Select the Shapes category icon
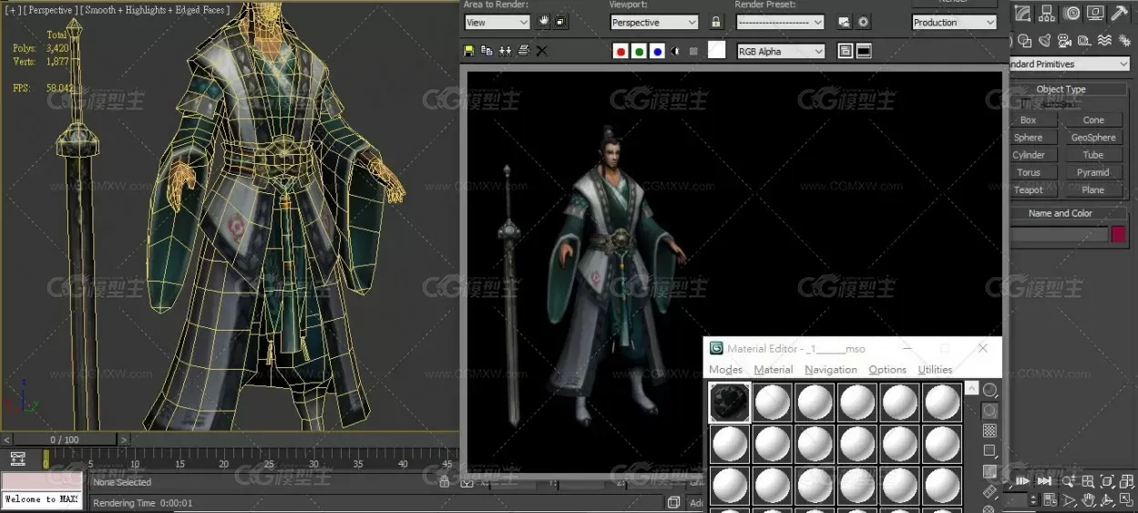 (x=1026, y=40)
